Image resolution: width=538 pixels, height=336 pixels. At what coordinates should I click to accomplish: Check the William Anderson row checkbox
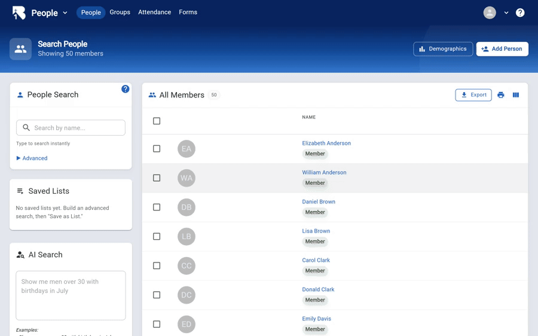(157, 178)
